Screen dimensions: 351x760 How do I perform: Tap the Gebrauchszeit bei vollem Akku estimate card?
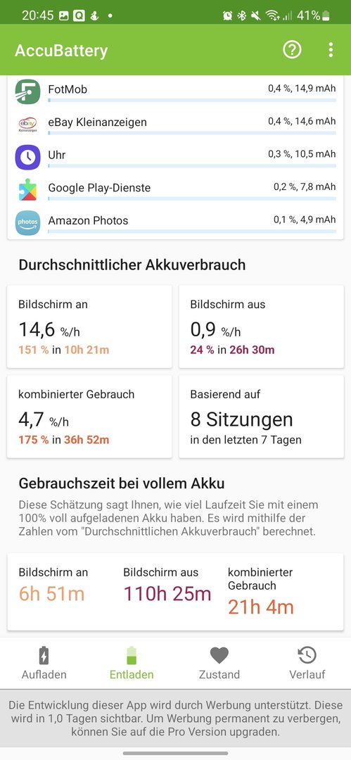point(176,592)
